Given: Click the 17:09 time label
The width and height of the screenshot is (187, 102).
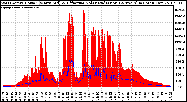Looking at the screenshot, I should [171, 96].
